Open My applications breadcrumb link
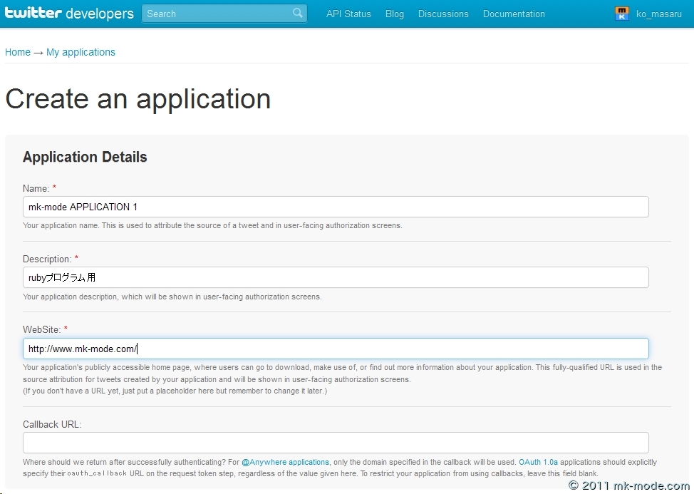Screen dimensions: 694x494 pos(81,52)
